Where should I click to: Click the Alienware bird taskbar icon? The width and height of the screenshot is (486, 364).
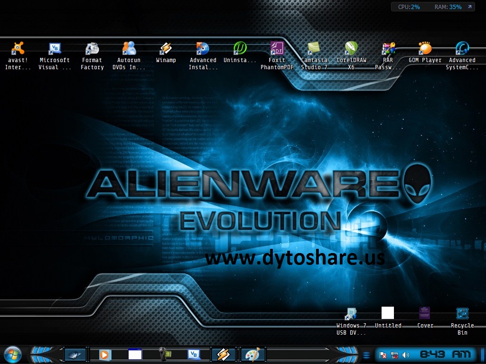[75, 355]
